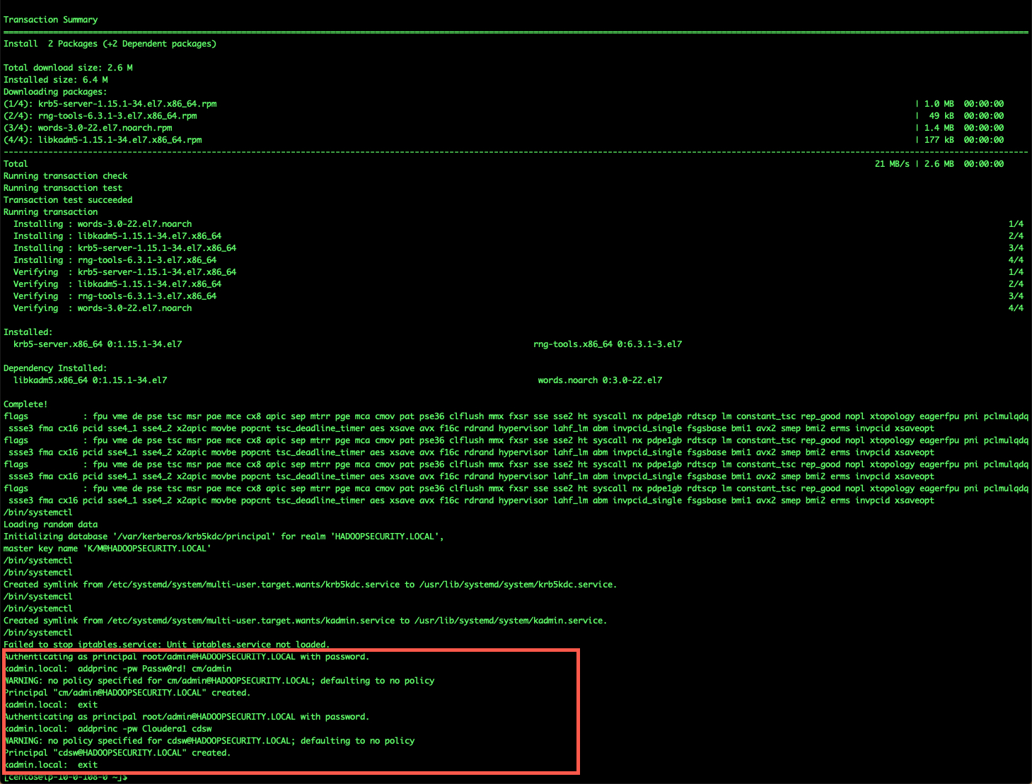Click the krb5kdc.service symlink created line
The width and height of the screenshot is (1032, 784).
(x=310, y=585)
